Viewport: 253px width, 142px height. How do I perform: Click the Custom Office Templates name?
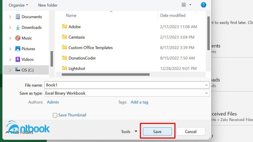pos(90,48)
